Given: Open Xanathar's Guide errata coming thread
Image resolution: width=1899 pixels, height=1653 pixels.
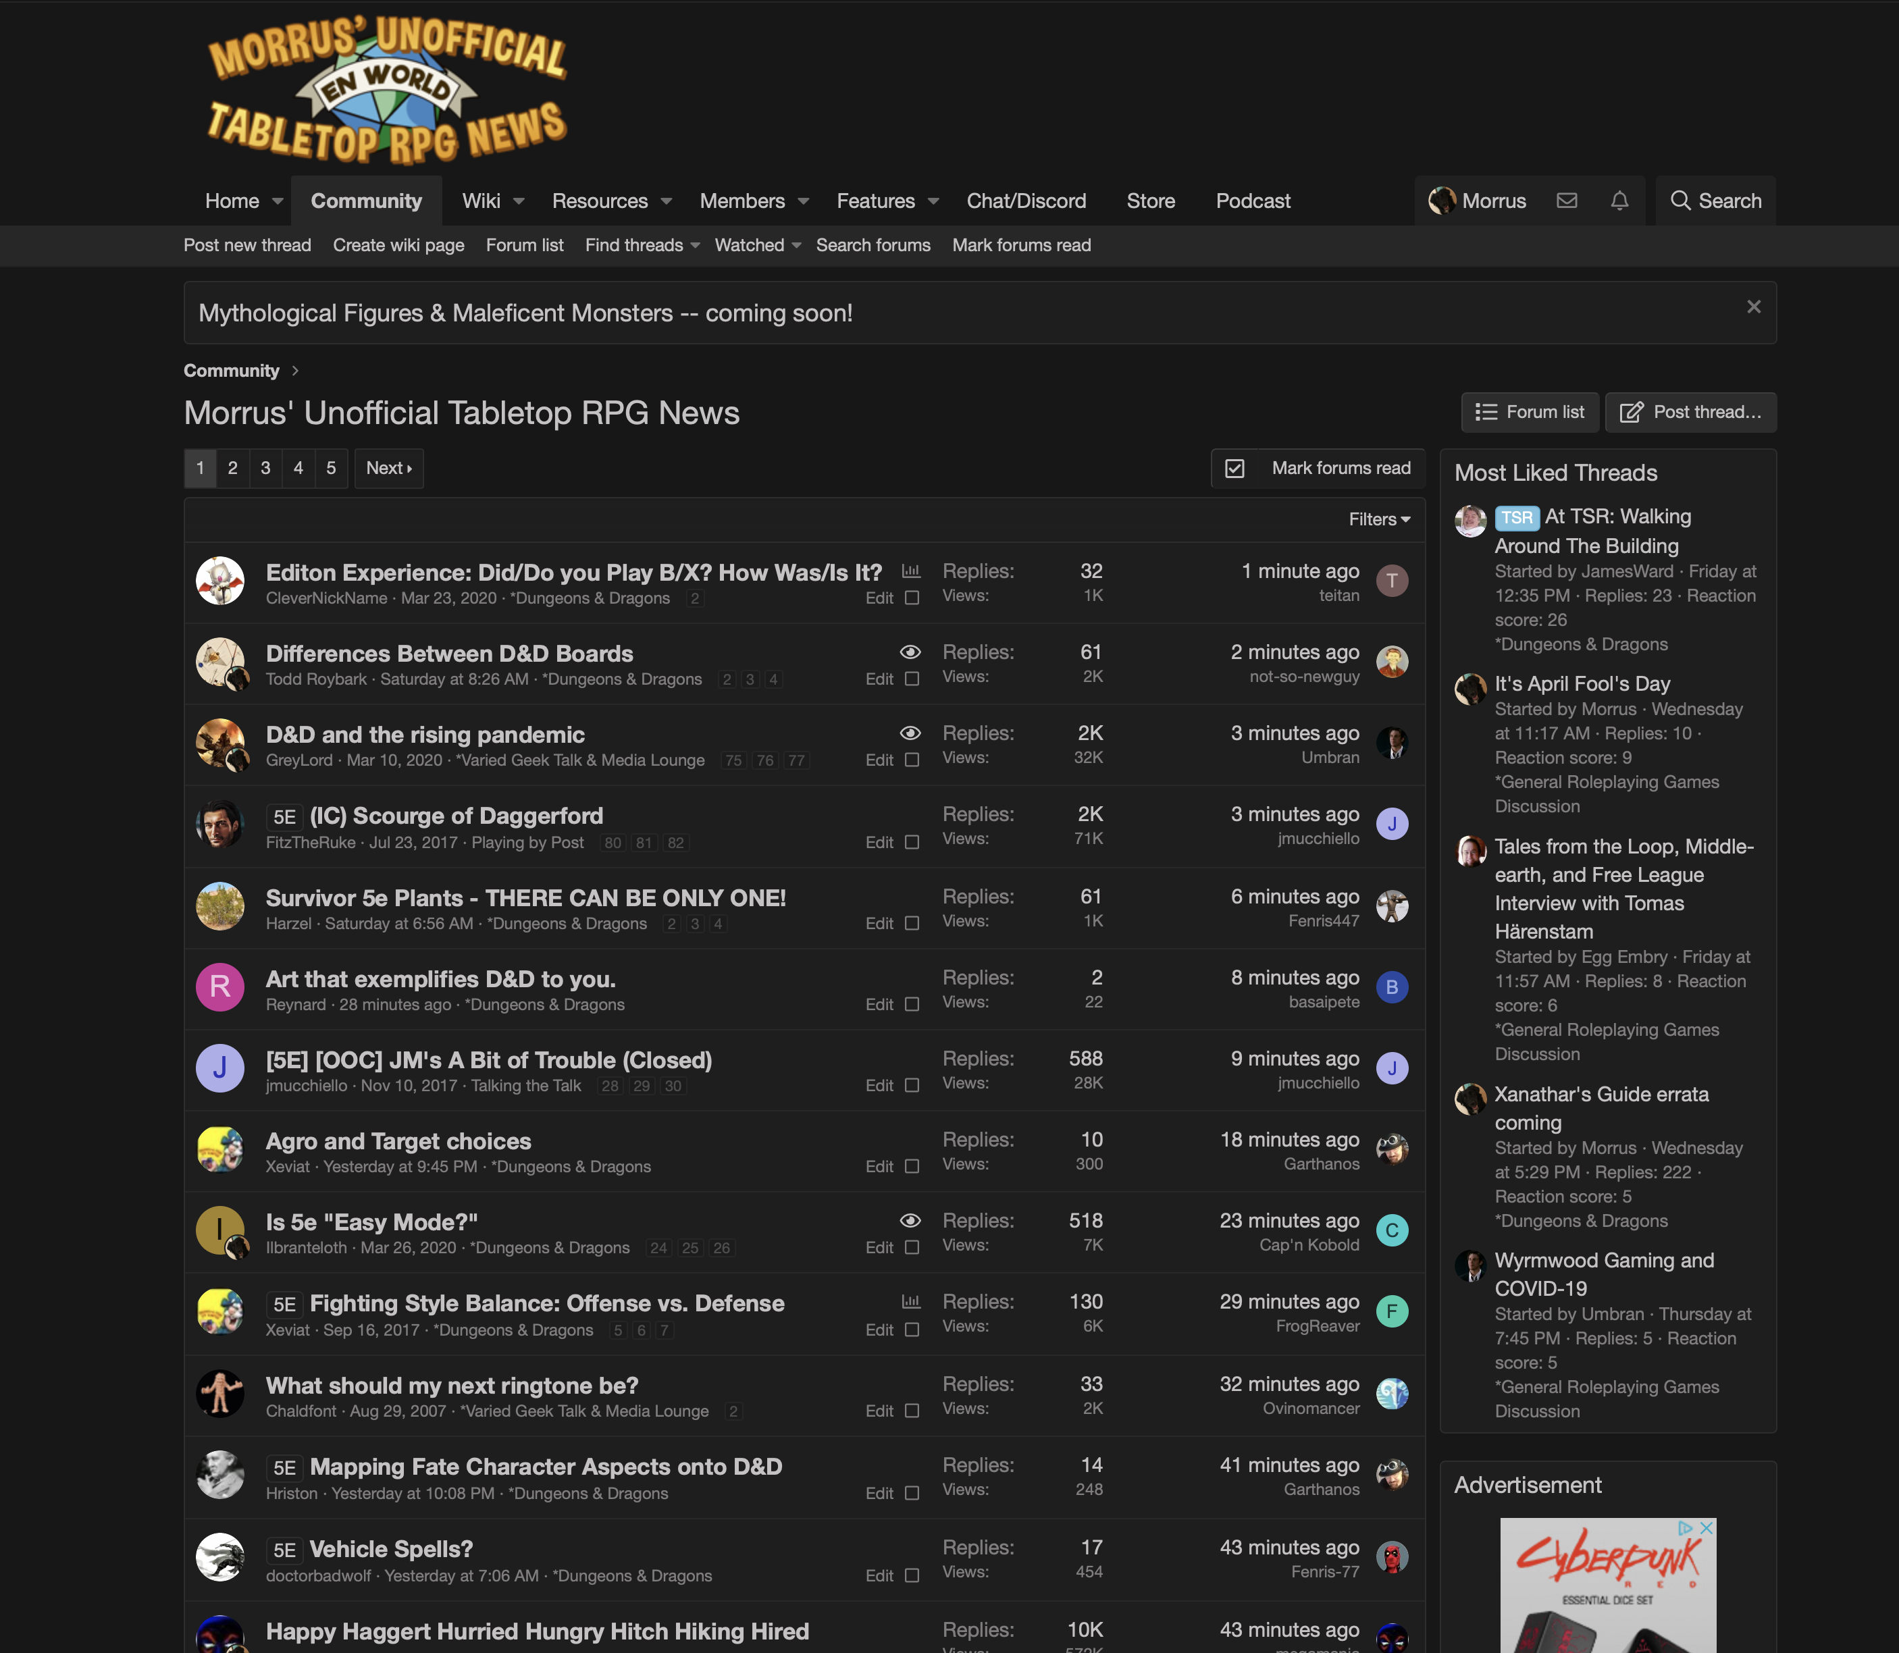Looking at the screenshot, I should click(x=1601, y=1108).
